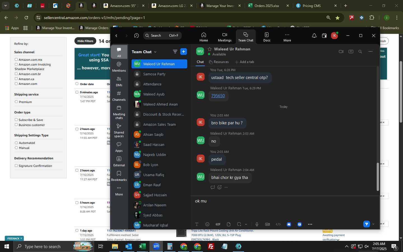Open Zoom history clock icon
Image resolution: width=403 pixels, height=252 pixels.
[136, 36]
